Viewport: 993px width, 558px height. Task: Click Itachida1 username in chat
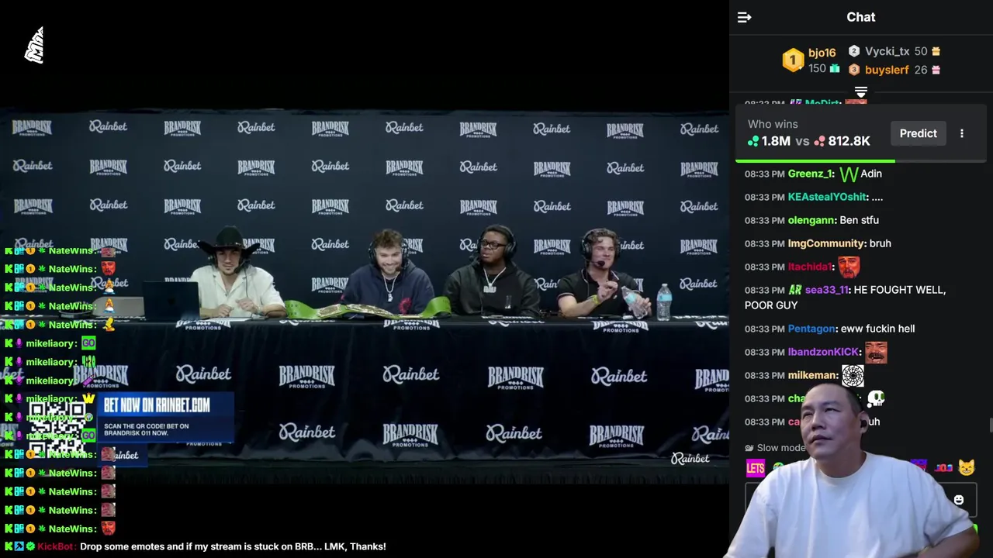click(810, 267)
